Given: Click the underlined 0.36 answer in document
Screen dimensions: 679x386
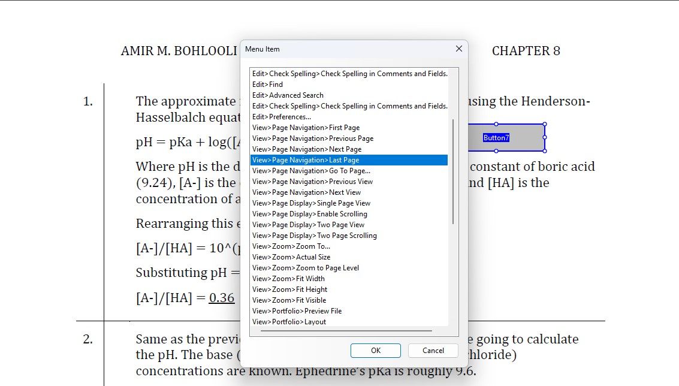Looking at the screenshot, I should 222,298.
